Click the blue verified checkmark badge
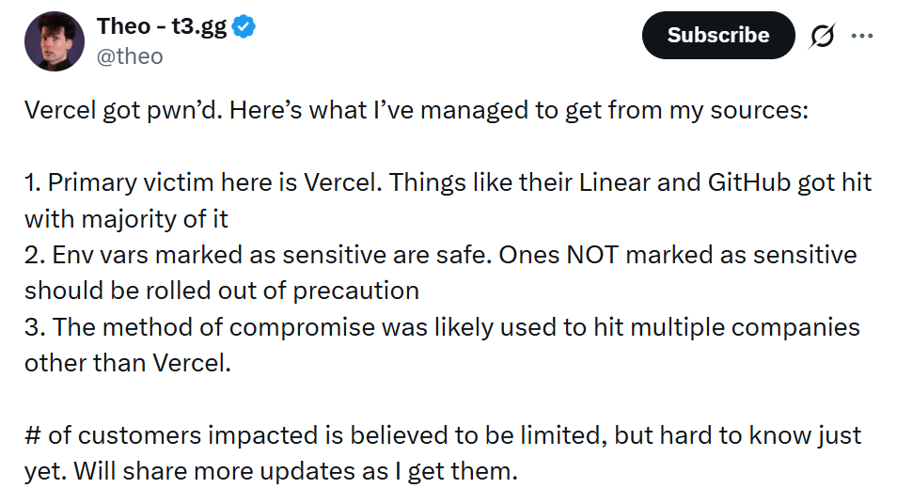Screen dimensions: 897x504 pos(244,27)
